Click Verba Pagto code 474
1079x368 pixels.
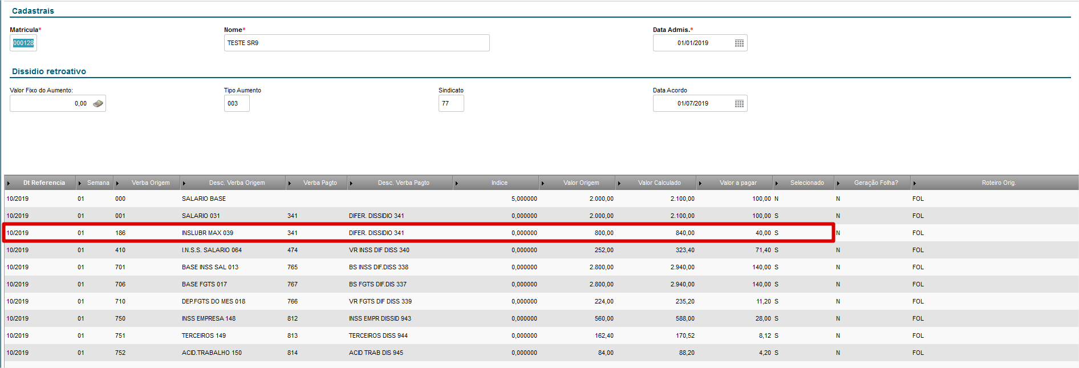(x=293, y=250)
